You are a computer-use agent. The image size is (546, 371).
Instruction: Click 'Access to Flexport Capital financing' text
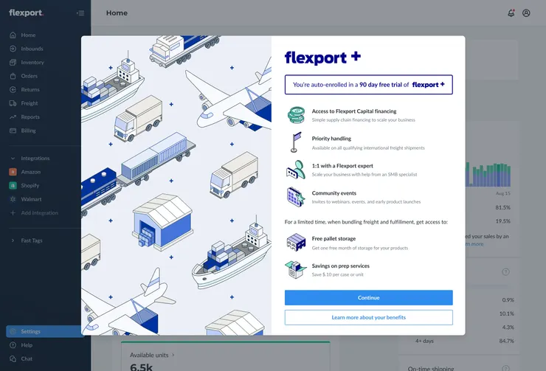pos(353,111)
